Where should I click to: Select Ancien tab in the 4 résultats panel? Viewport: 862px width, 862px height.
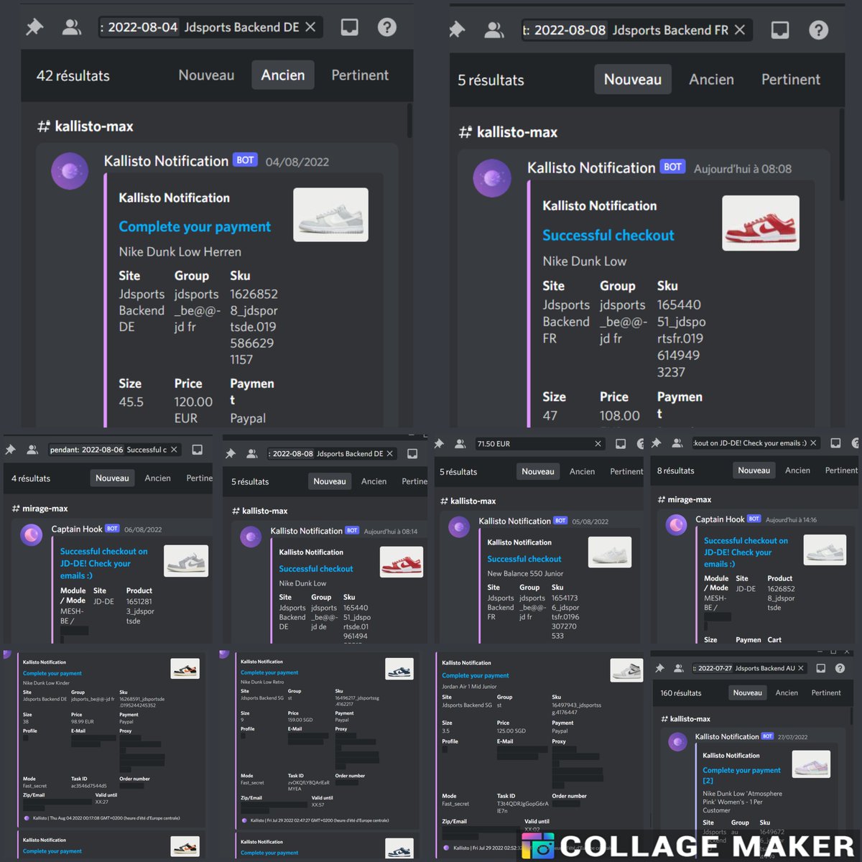pos(157,478)
